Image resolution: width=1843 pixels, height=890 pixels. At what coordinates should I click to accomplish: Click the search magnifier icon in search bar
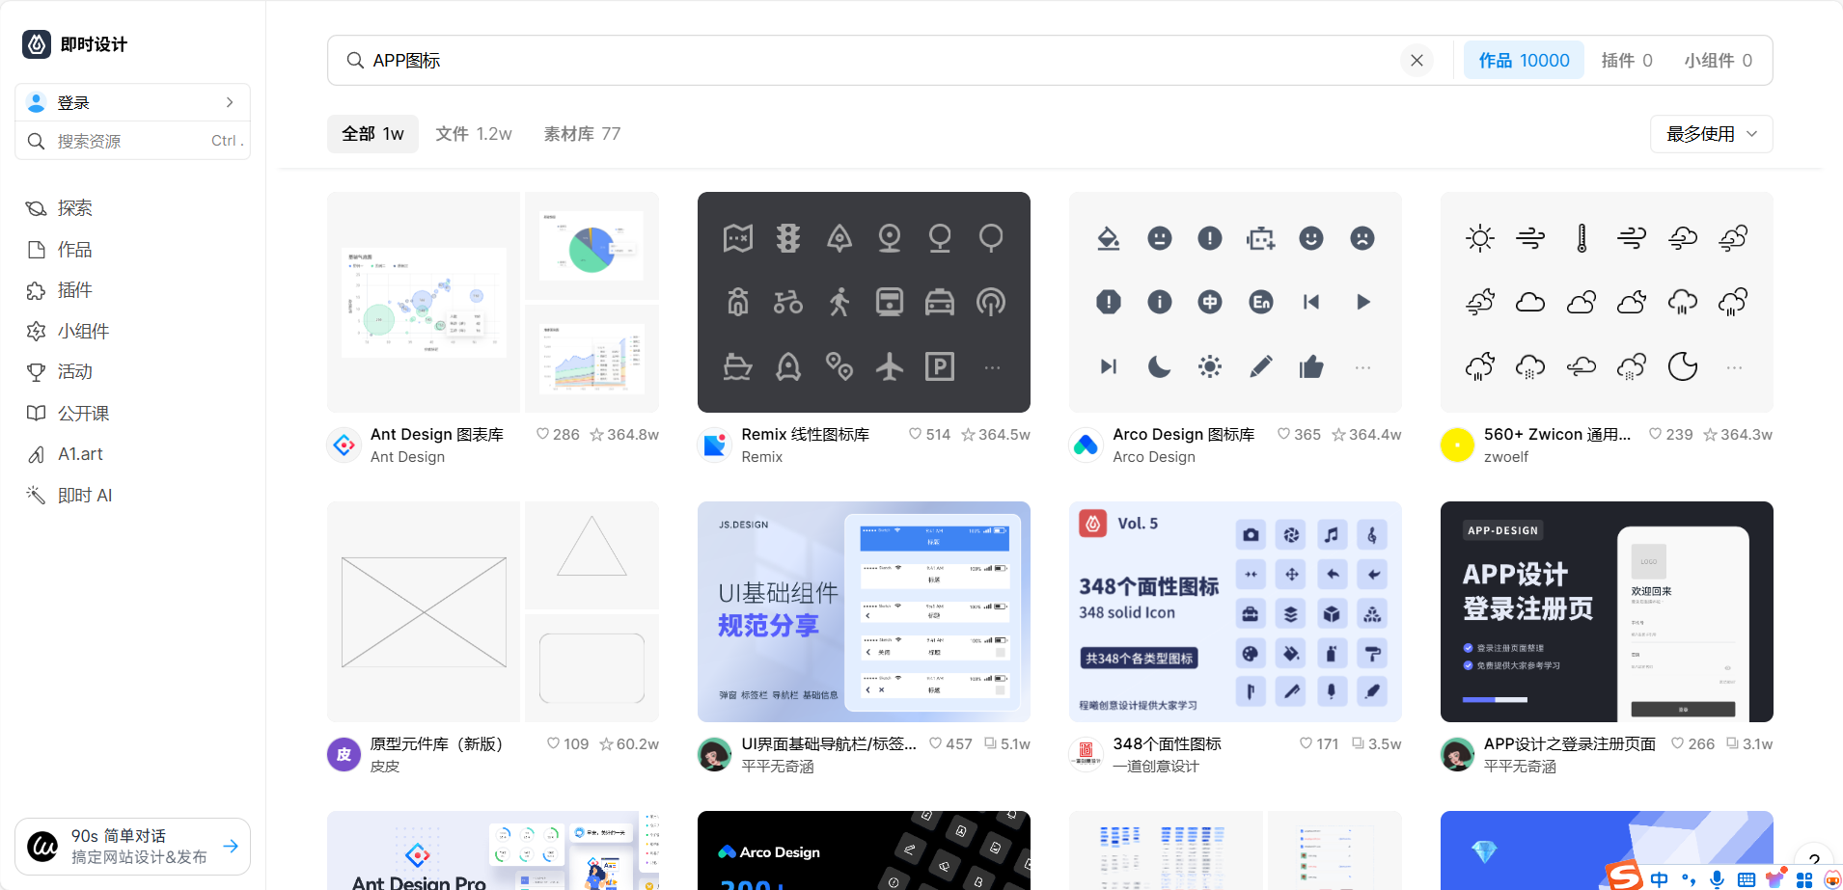click(x=355, y=61)
